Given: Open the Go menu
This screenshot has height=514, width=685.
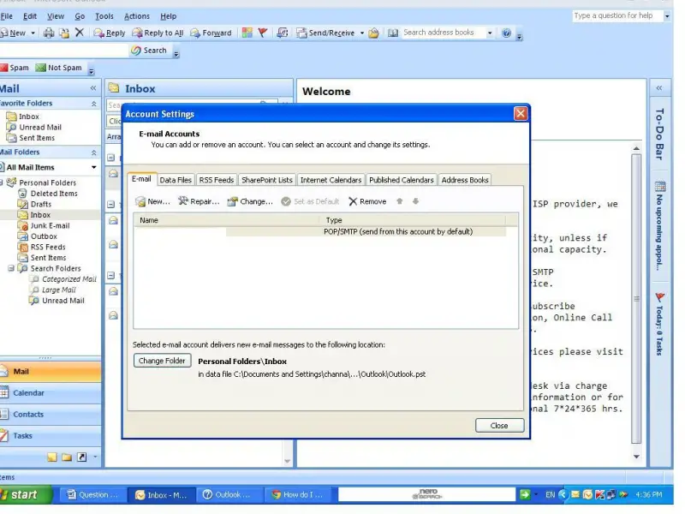Looking at the screenshot, I should 80,16.
